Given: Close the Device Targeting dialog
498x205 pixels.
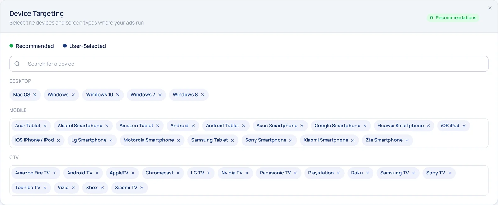Looking at the screenshot, I should pos(490,8).
